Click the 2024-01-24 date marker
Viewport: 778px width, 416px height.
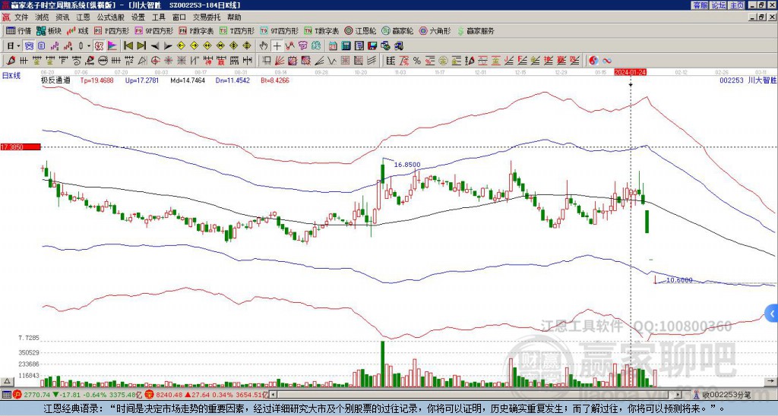(x=630, y=72)
